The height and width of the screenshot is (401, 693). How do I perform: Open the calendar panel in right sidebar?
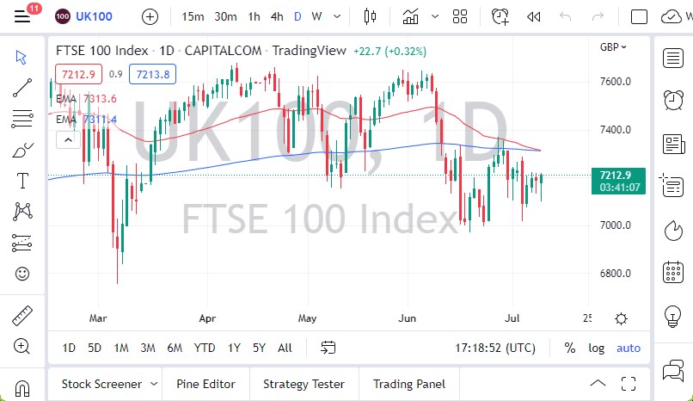click(x=673, y=273)
